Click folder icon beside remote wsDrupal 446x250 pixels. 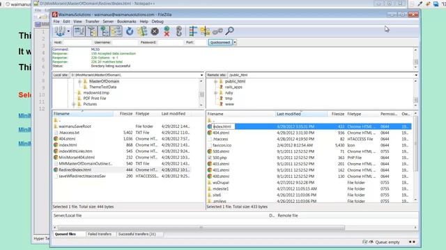210,183
